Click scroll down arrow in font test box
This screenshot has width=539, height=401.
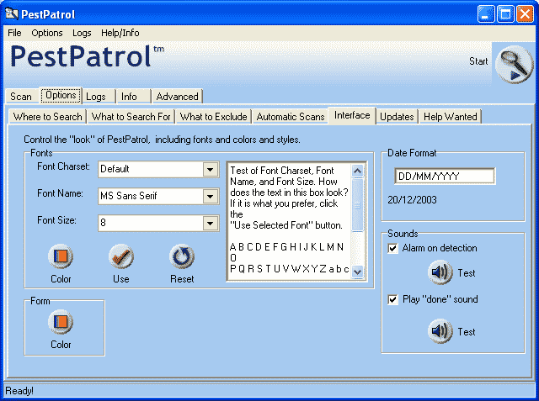pos(357,272)
